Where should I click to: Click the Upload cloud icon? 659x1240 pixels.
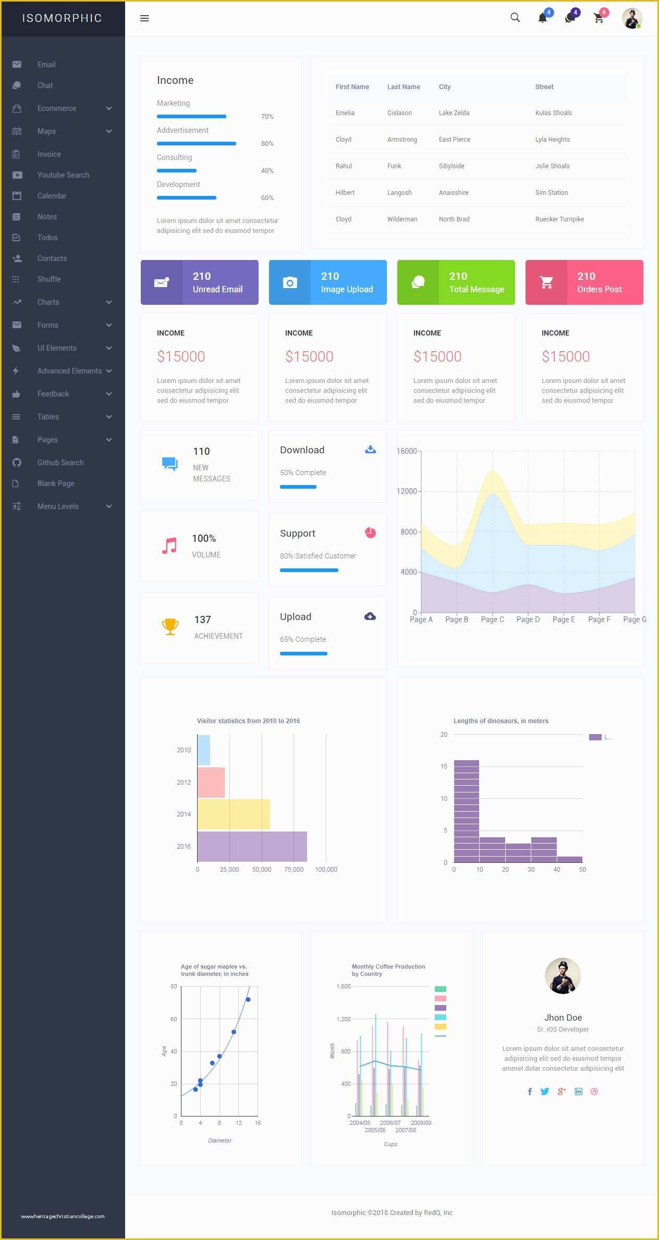click(x=370, y=616)
